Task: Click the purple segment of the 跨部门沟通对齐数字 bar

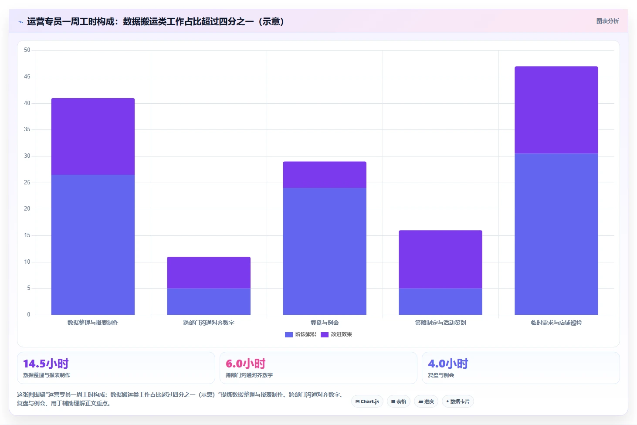Action: (x=209, y=272)
